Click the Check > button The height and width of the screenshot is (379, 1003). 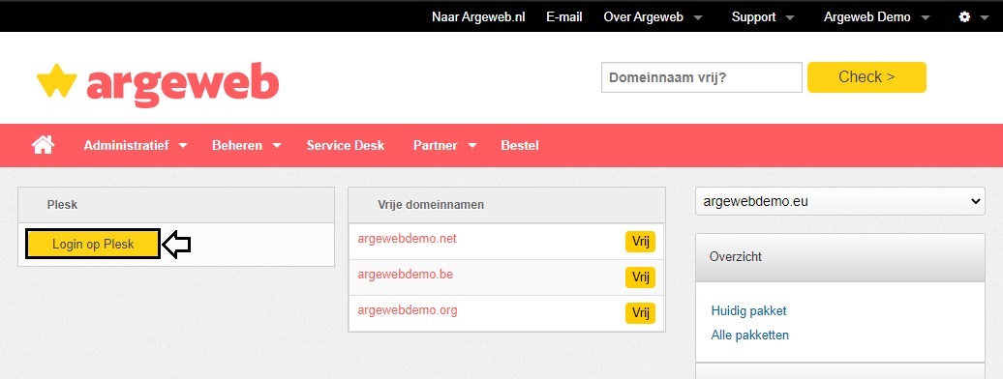point(866,77)
